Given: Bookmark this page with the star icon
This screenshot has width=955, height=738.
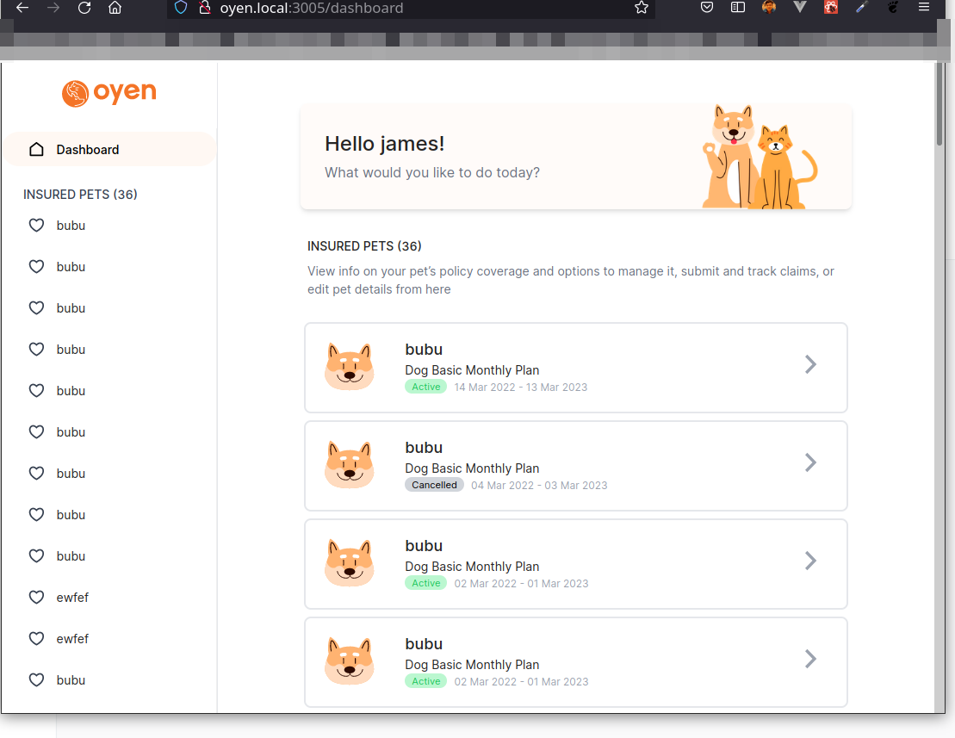Looking at the screenshot, I should tap(641, 8).
